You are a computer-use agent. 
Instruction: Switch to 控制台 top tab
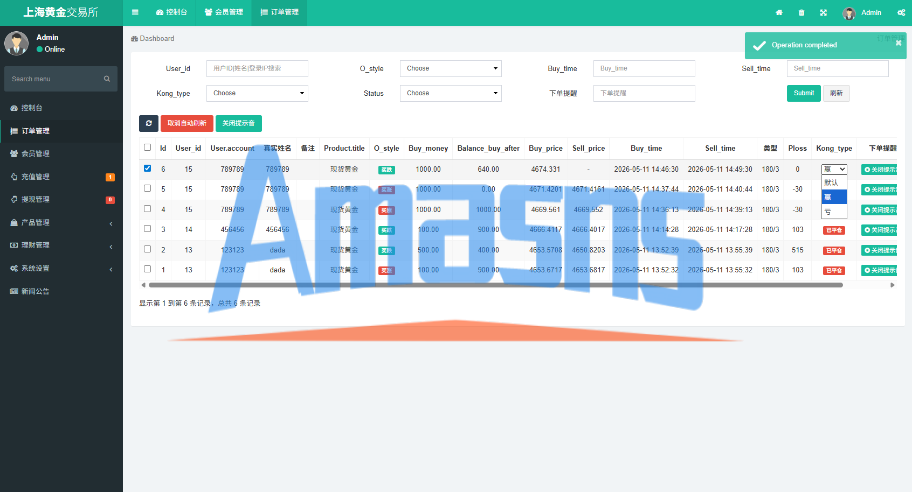point(171,12)
